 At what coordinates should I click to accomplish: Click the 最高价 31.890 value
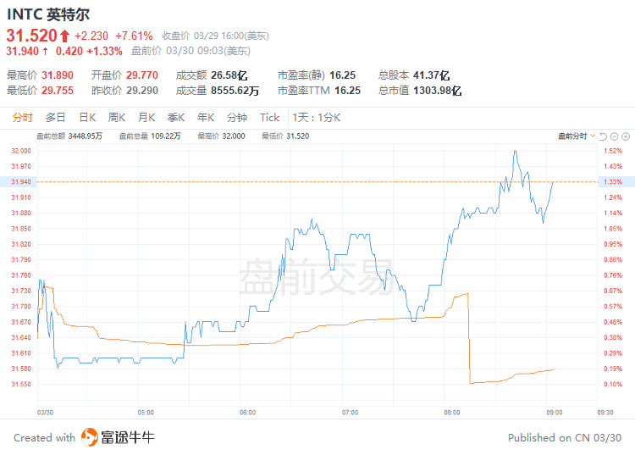tap(58, 75)
